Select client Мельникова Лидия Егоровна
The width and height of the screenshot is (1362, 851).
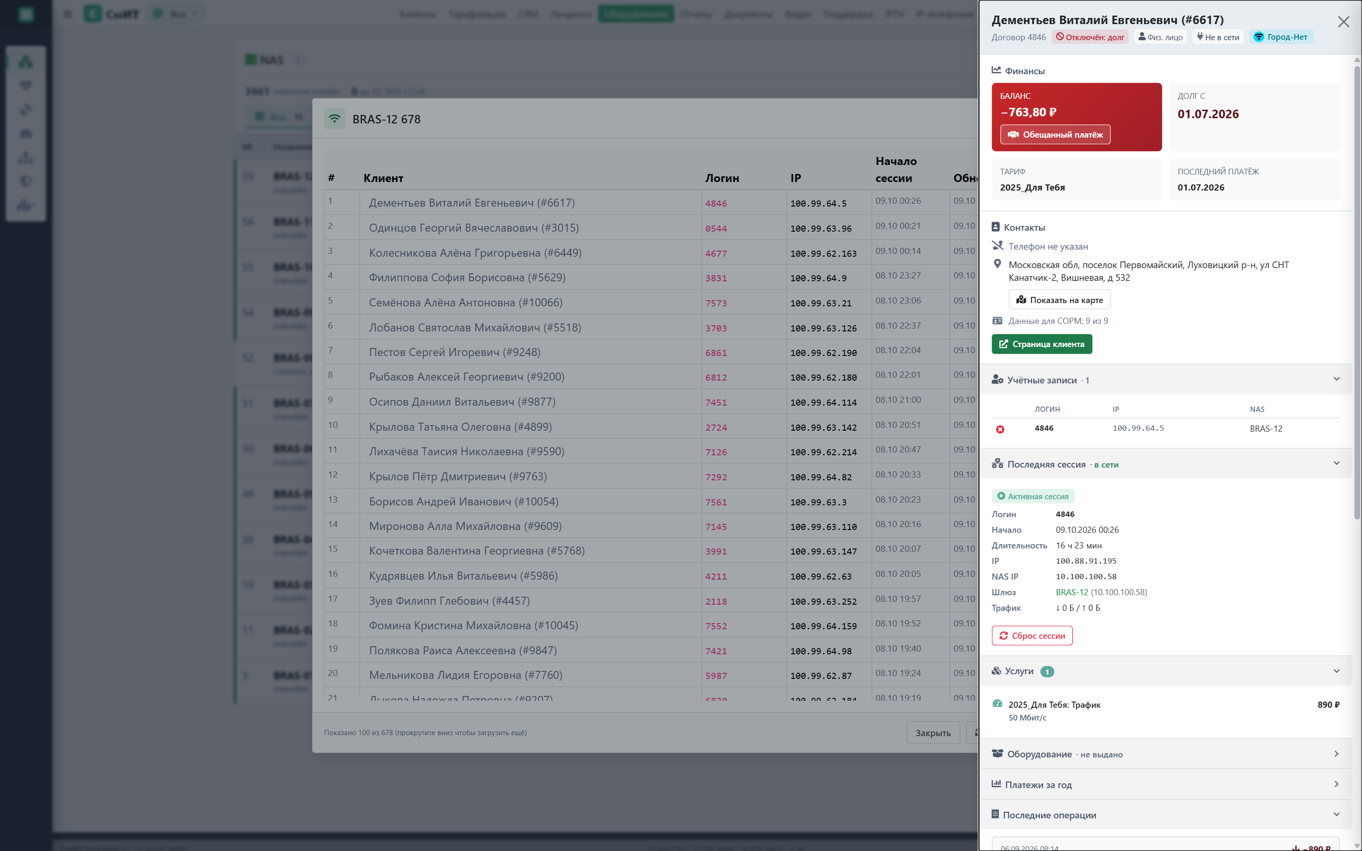coord(465,676)
